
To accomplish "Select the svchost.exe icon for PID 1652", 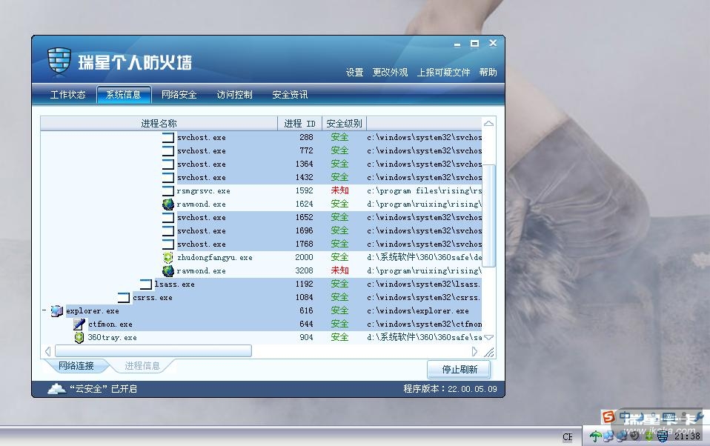I will 168,217.
